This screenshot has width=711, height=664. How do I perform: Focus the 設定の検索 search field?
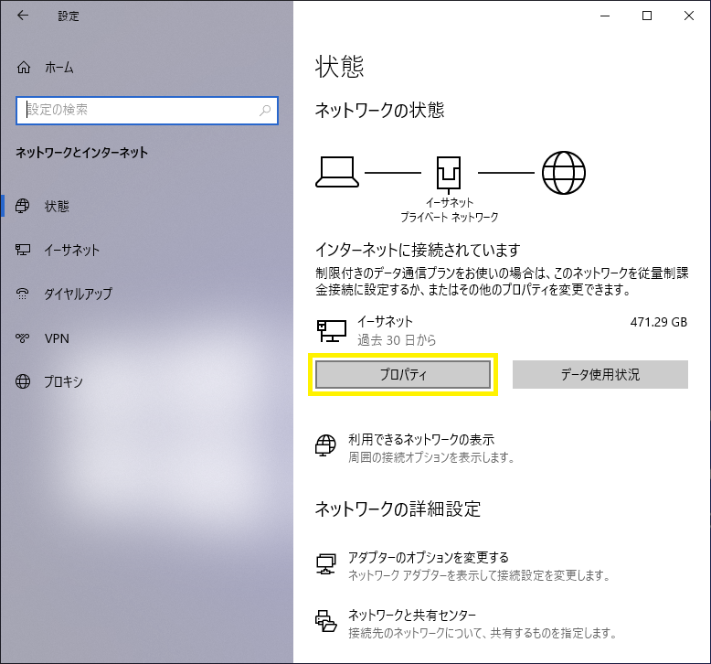(146, 111)
